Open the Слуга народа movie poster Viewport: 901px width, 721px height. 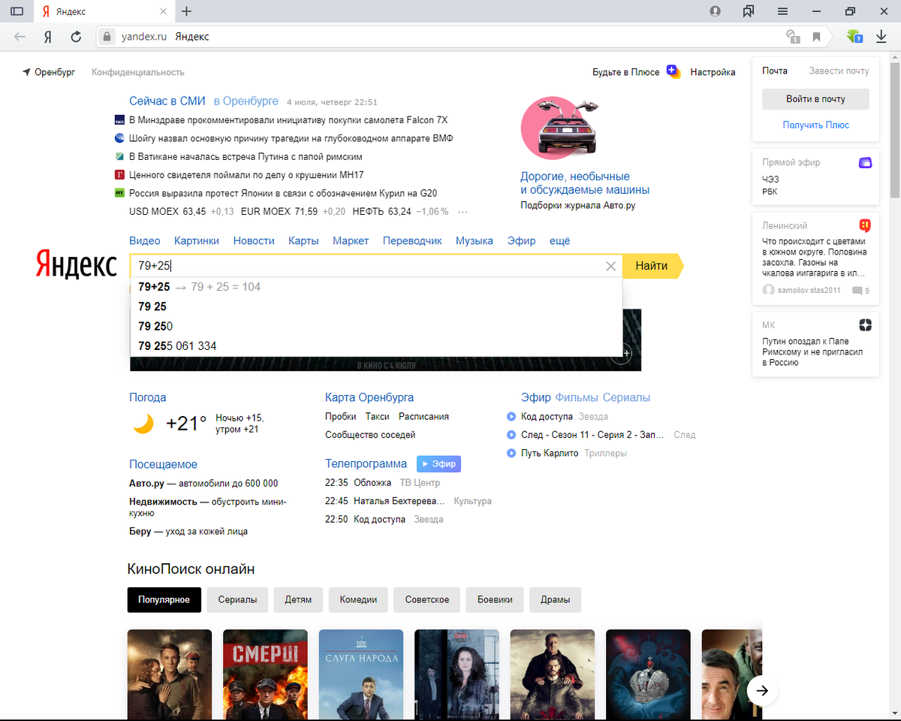361,674
